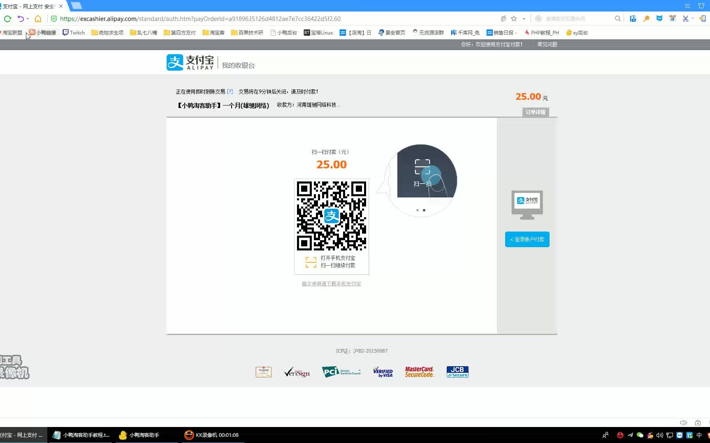The image size is (710, 443).
Task: Click the [?] help link beside 即时到账交易
Action: coord(230,92)
